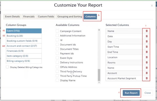Remove End Time via its trash icon
Viewport: 157px width, 101px height.
pyautogui.click(x=146, y=52)
